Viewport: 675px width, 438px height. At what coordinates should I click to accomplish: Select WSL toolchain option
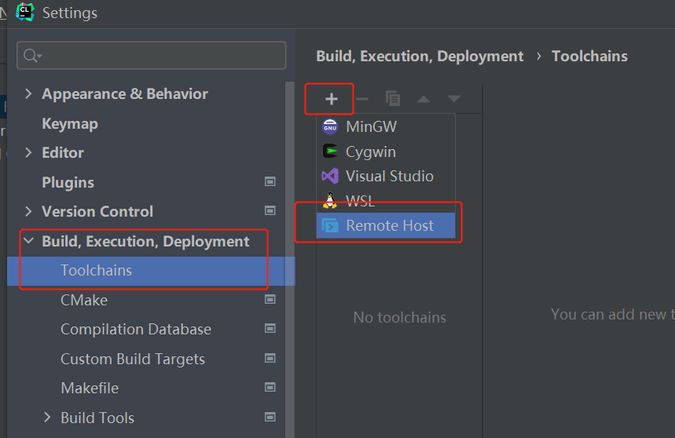coord(386,200)
